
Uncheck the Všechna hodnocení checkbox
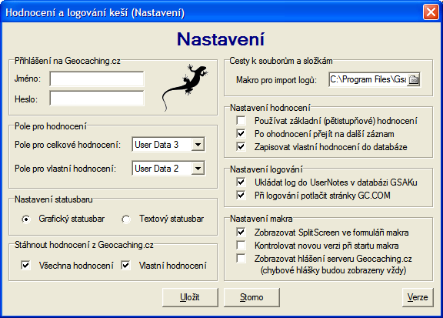[25, 266]
